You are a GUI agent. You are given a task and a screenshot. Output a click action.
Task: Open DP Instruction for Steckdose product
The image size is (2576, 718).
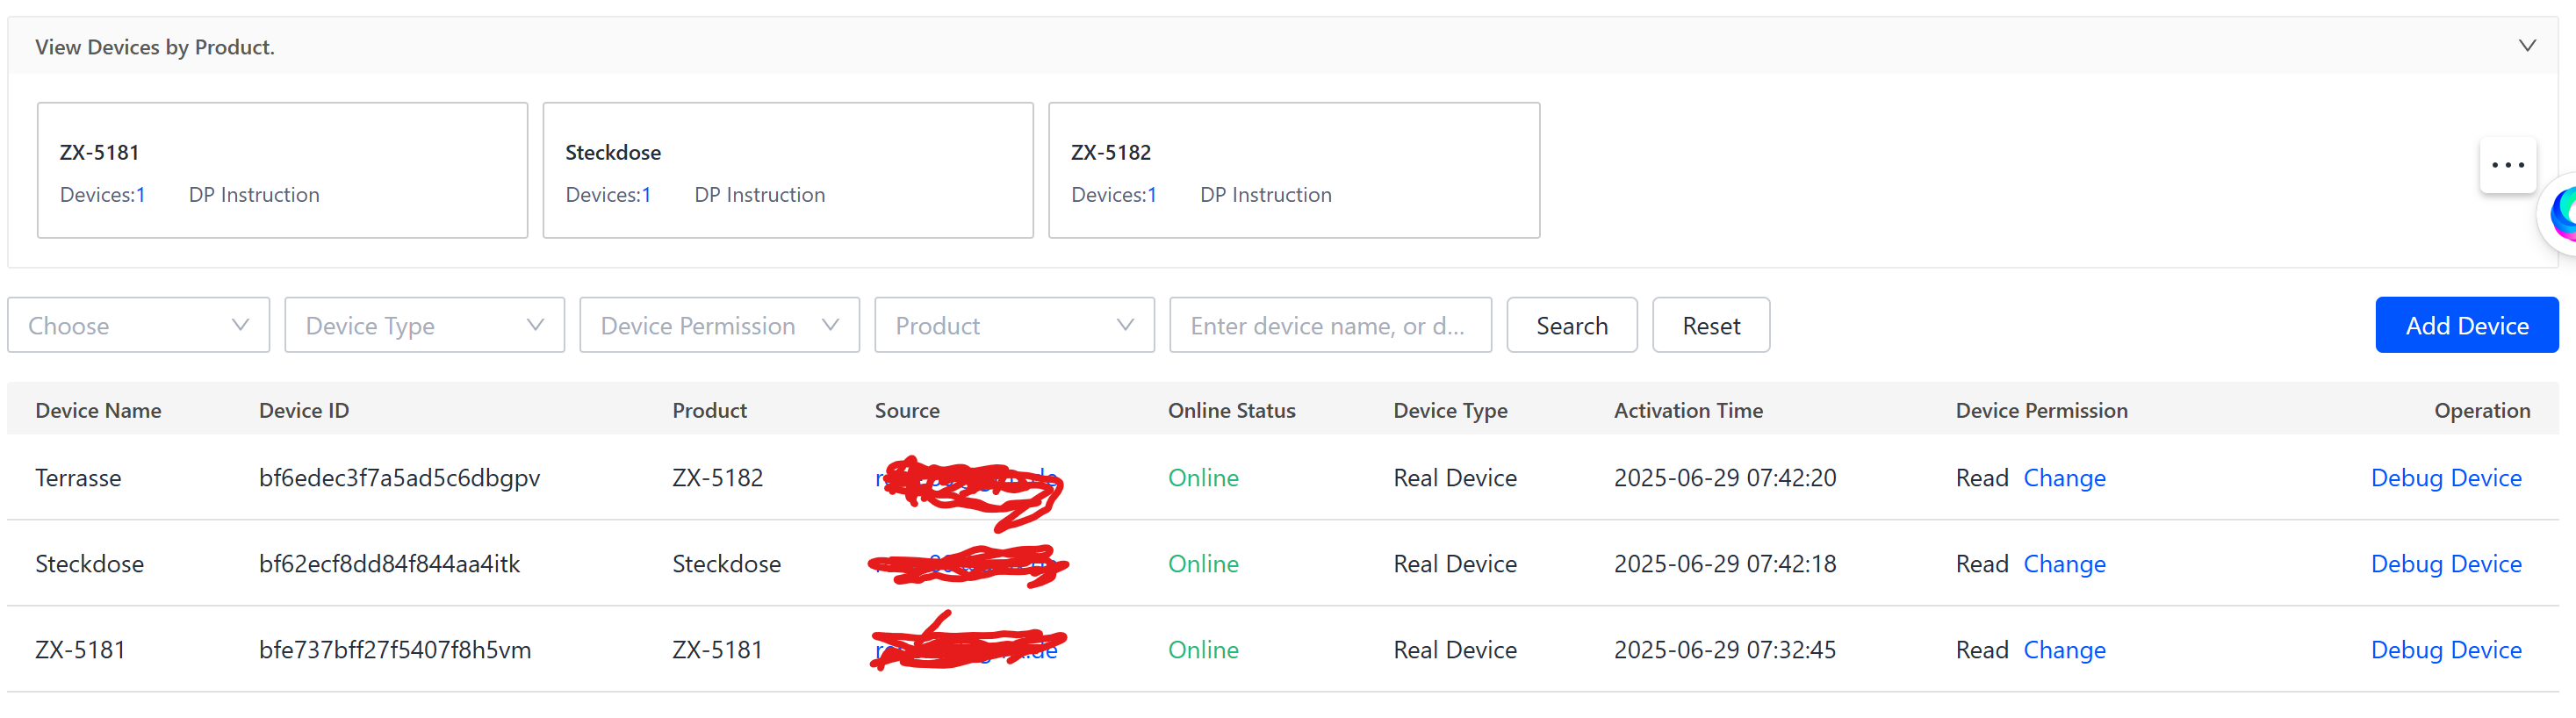[759, 195]
